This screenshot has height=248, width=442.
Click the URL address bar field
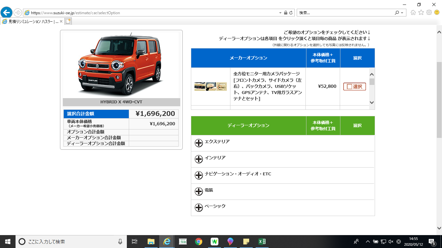[x=150, y=13]
